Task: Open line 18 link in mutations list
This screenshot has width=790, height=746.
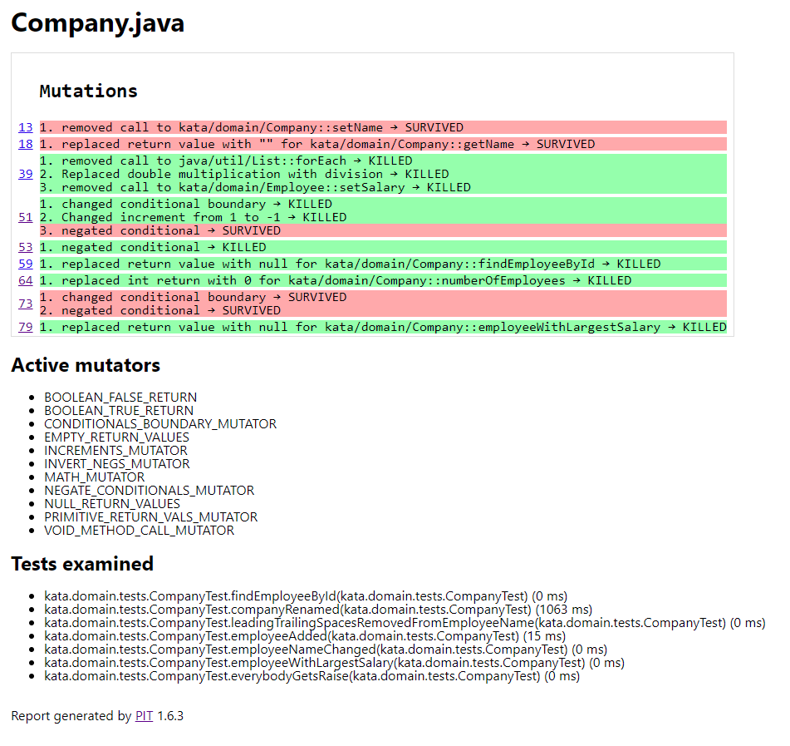Action: [25, 144]
